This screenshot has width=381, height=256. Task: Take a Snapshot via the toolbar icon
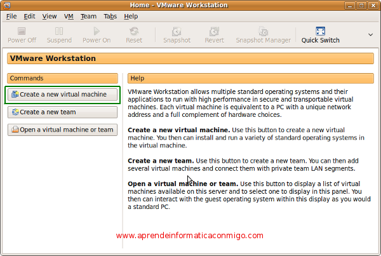point(177,31)
